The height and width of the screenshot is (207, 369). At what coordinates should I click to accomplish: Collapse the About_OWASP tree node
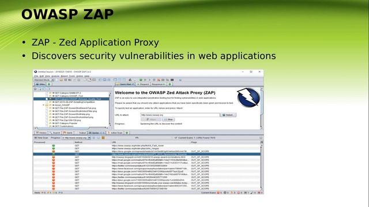44,105
